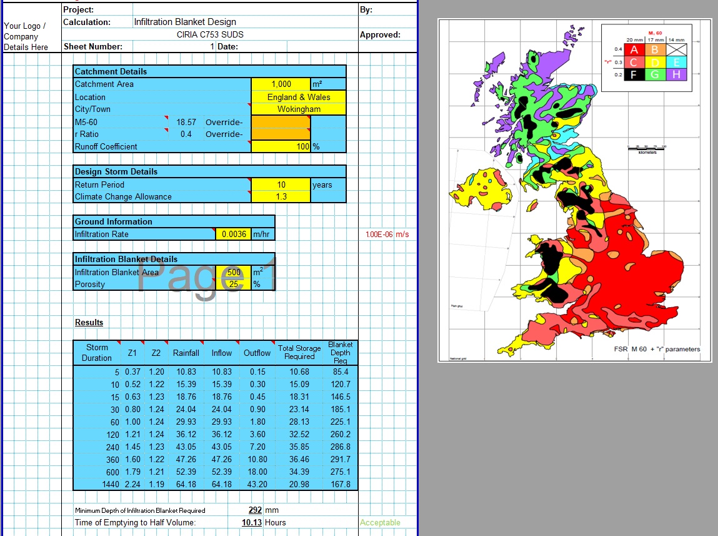This screenshot has height=536, width=718.
Task: Click the Infiltration Rate cell showing 0.0036
Action: (232, 234)
